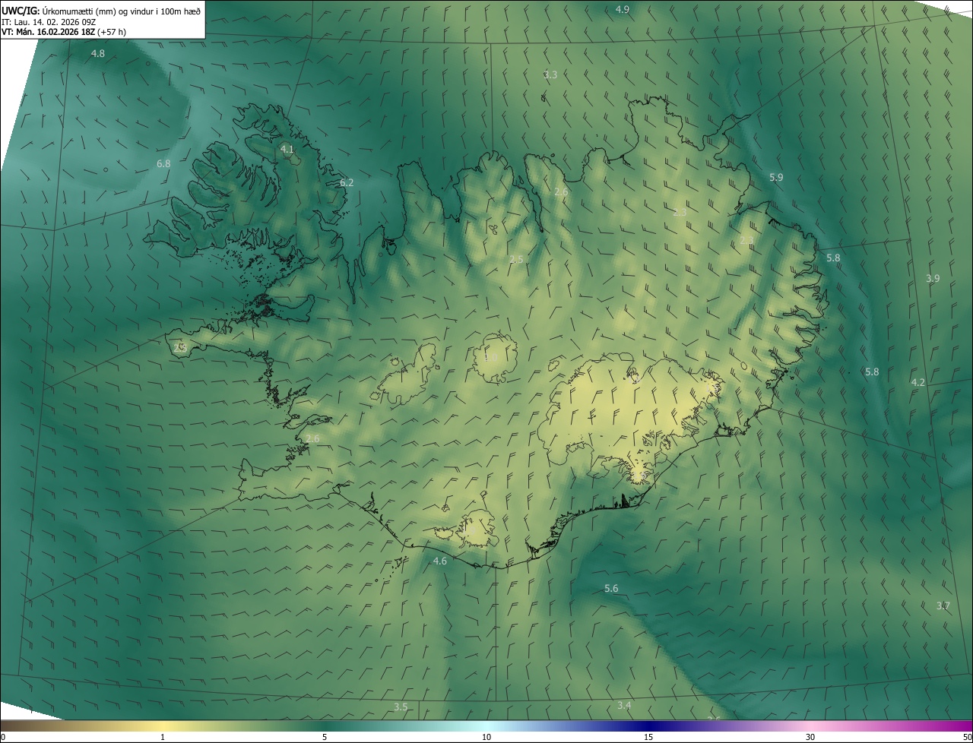This screenshot has width=973, height=743.
Task: Select the 6.2 value label on the map
Action: (x=347, y=182)
